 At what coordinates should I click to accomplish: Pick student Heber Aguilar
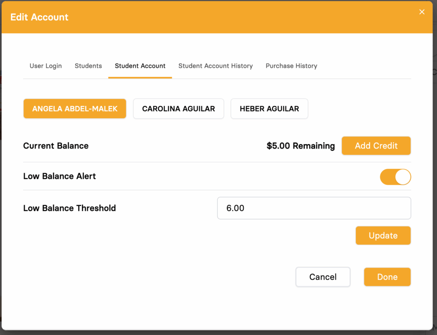pos(269,109)
